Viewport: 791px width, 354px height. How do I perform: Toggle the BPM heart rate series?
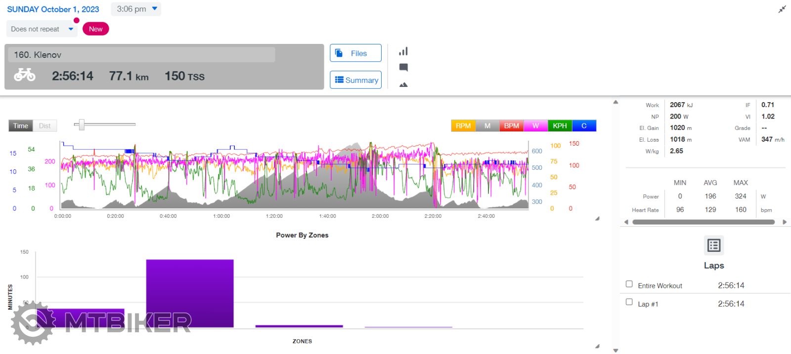[x=511, y=126]
